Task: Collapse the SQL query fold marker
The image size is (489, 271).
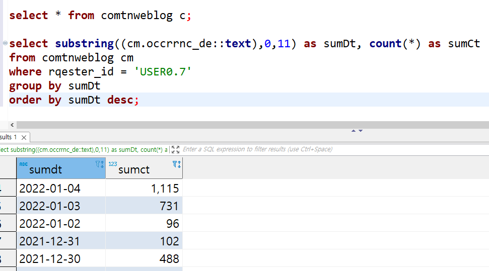Action: 5,43
